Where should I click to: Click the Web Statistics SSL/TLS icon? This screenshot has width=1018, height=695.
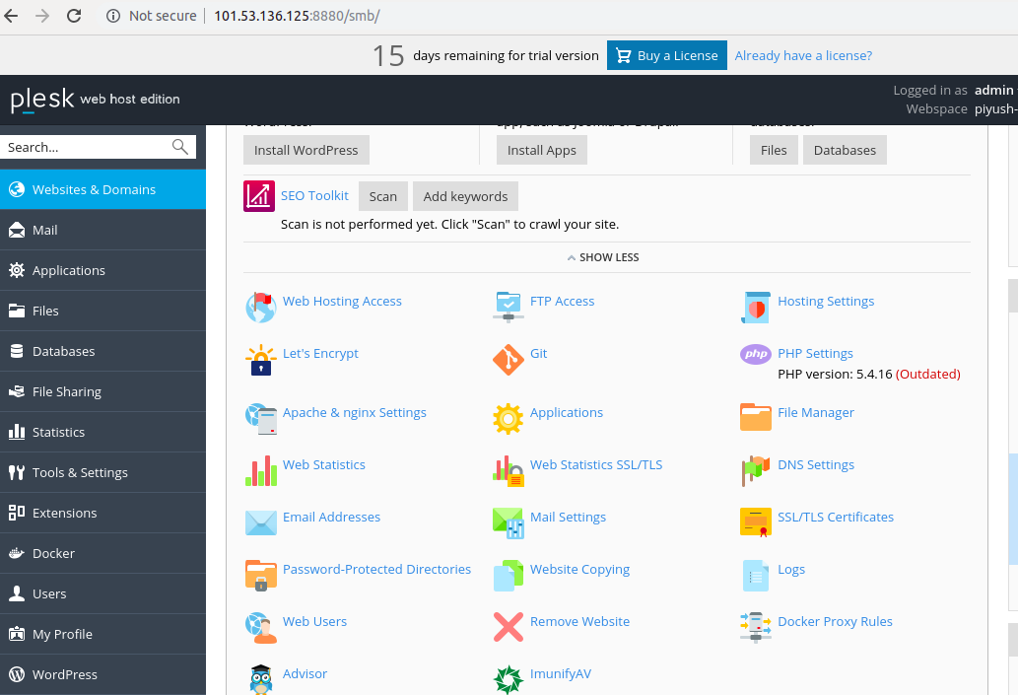point(509,471)
